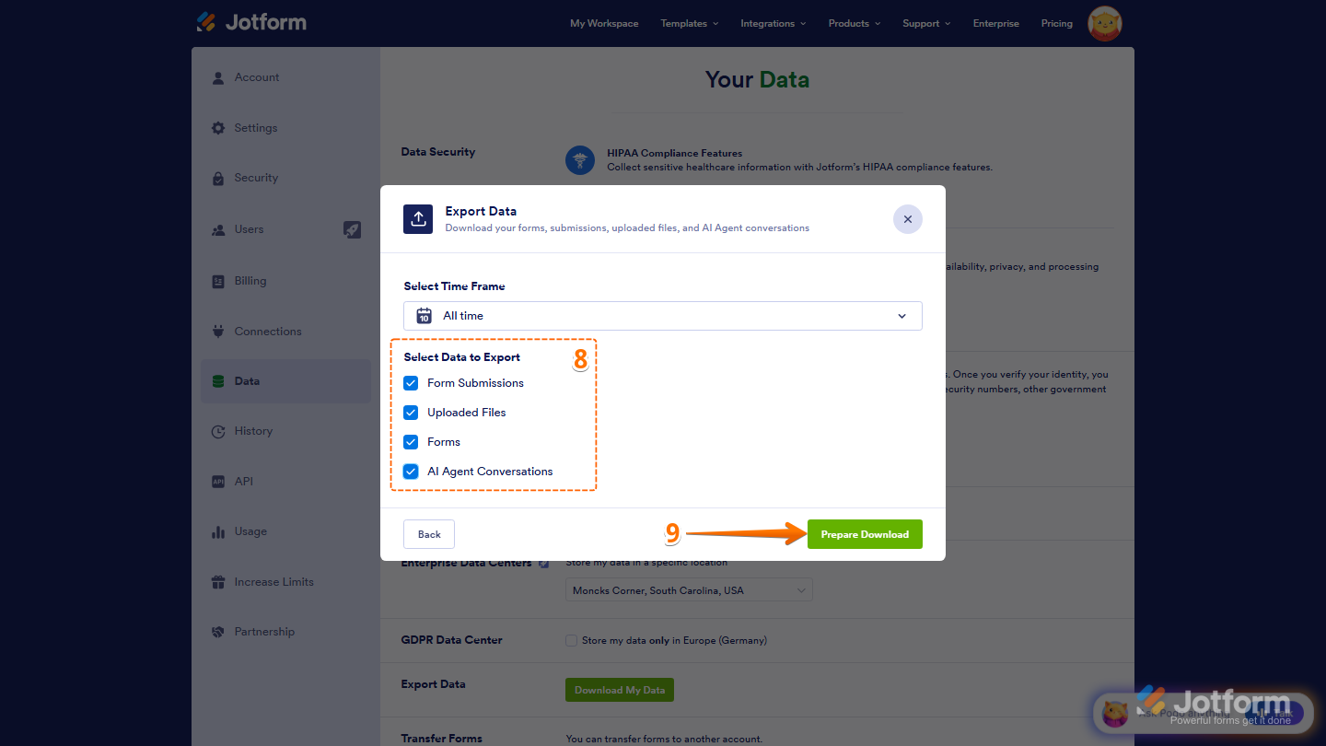Go to Account settings page
Viewport: 1326px width, 746px height.
285,78
